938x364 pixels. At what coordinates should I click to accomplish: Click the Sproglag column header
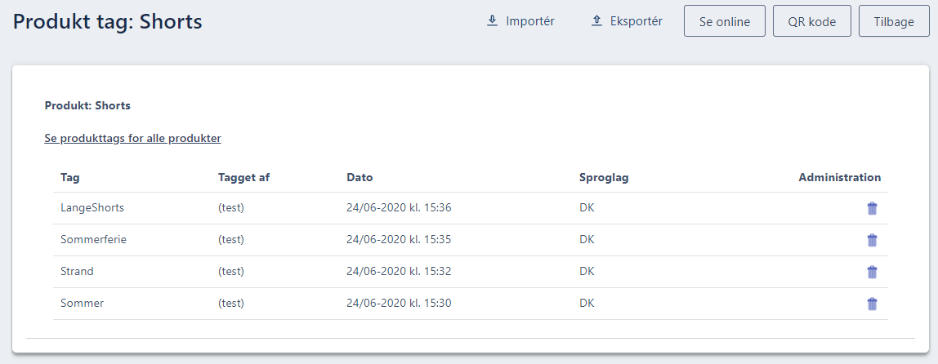(604, 178)
